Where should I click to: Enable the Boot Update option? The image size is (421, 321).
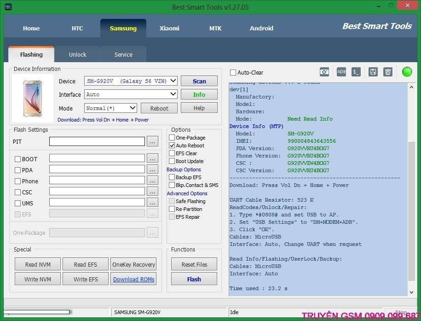[172, 161]
